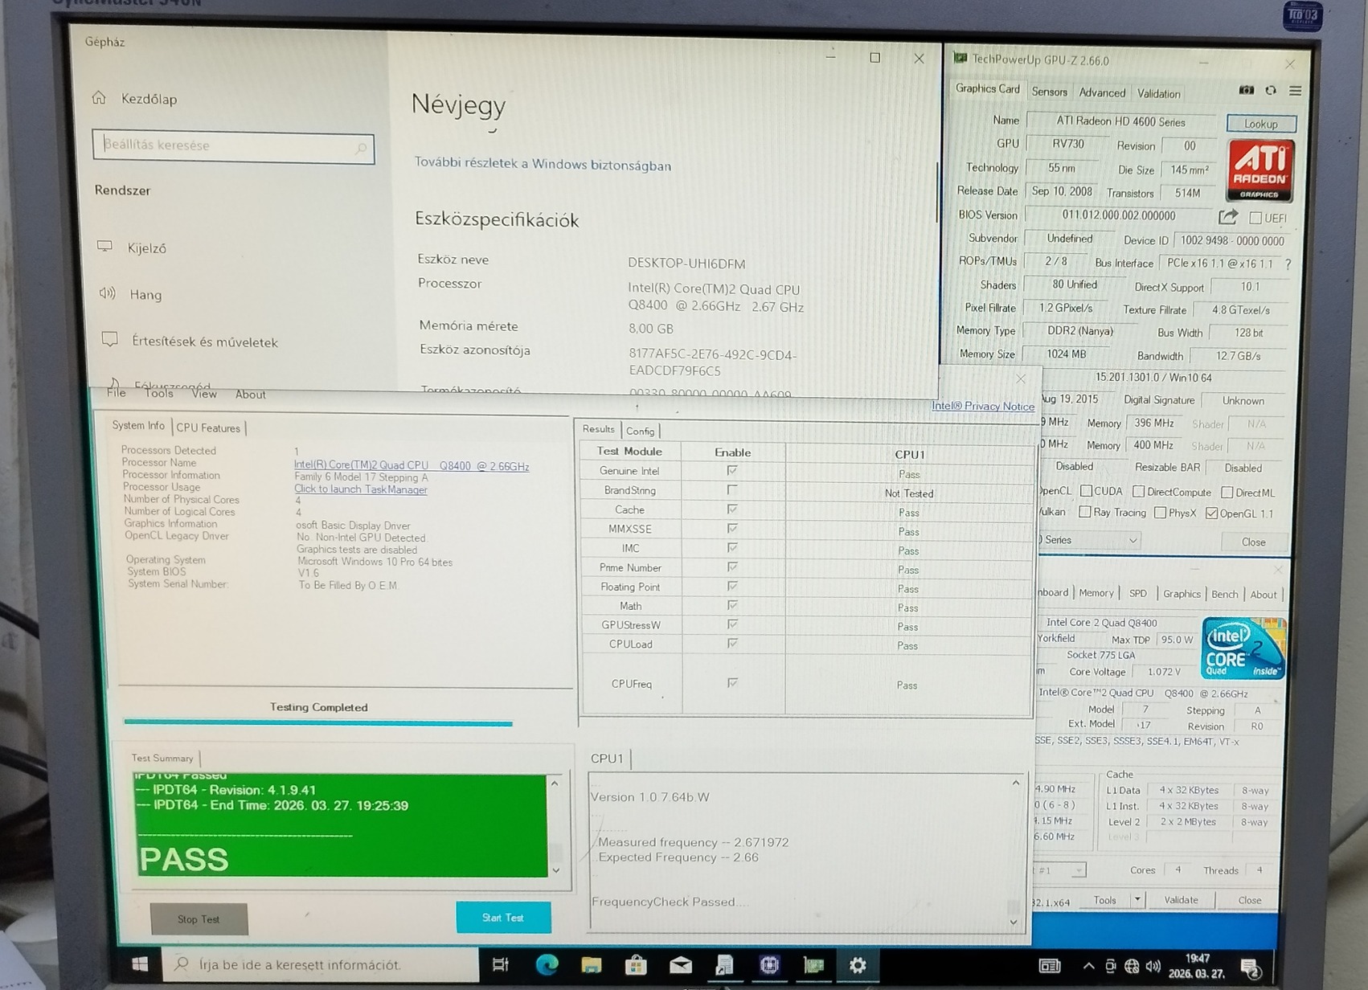Open Sensors tab in GPU-Z
Image resolution: width=1368 pixels, height=990 pixels.
[1049, 92]
